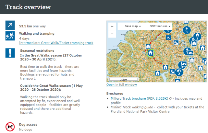The image size is (208, 133).
Task: Zoom in on the map
Action: (112, 26)
